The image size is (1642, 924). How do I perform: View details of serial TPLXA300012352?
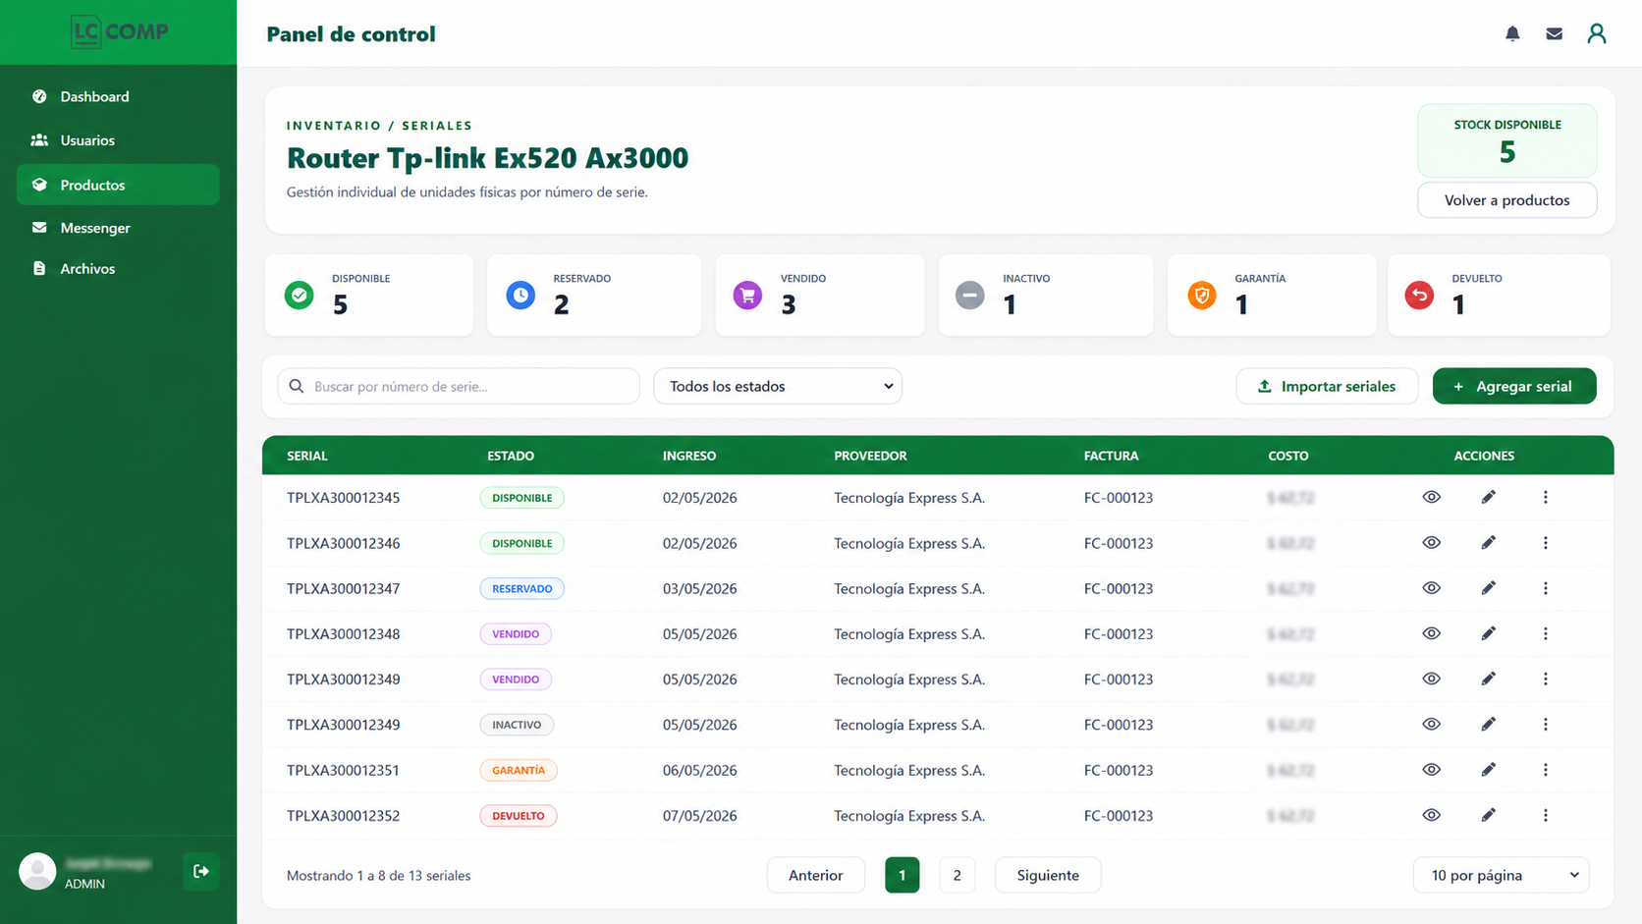click(x=1432, y=815)
